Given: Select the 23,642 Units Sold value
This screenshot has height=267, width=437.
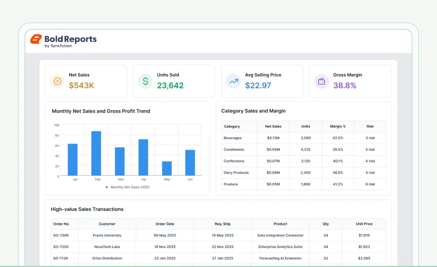Looking at the screenshot, I should pyautogui.click(x=171, y=86).
